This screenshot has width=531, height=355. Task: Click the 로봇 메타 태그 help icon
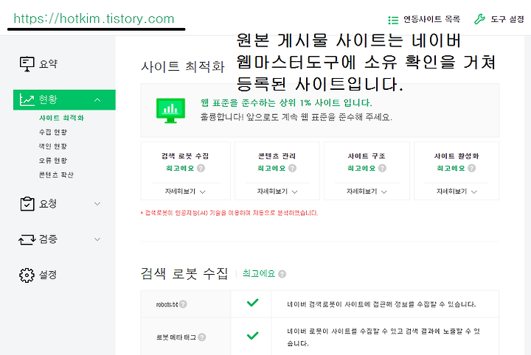202,337
